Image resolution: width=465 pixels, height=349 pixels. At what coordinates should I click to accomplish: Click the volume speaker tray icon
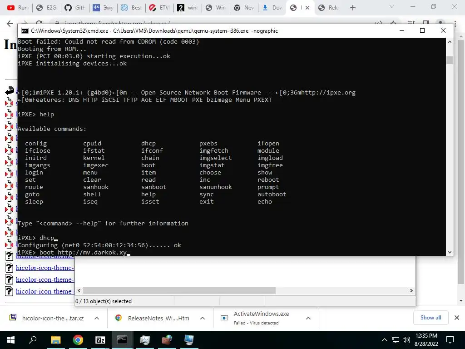(x=406, y=340)
